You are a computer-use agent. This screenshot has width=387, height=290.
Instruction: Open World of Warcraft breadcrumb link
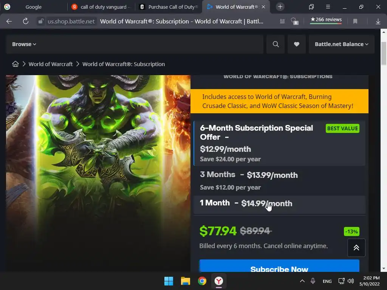pyautogui.click(x=51, y=64)
